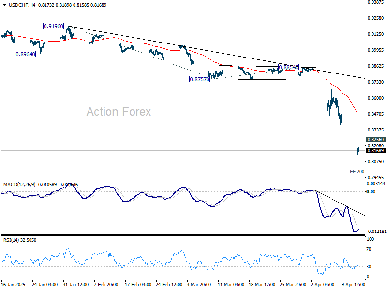The image size is (387, 290).
Task: Click the 24 Jan 04:00 time label
Action: tap(45, 285)
